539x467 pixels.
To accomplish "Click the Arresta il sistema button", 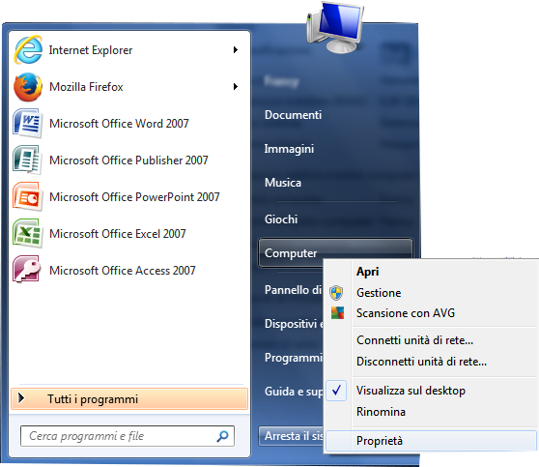I will [291, 436].
